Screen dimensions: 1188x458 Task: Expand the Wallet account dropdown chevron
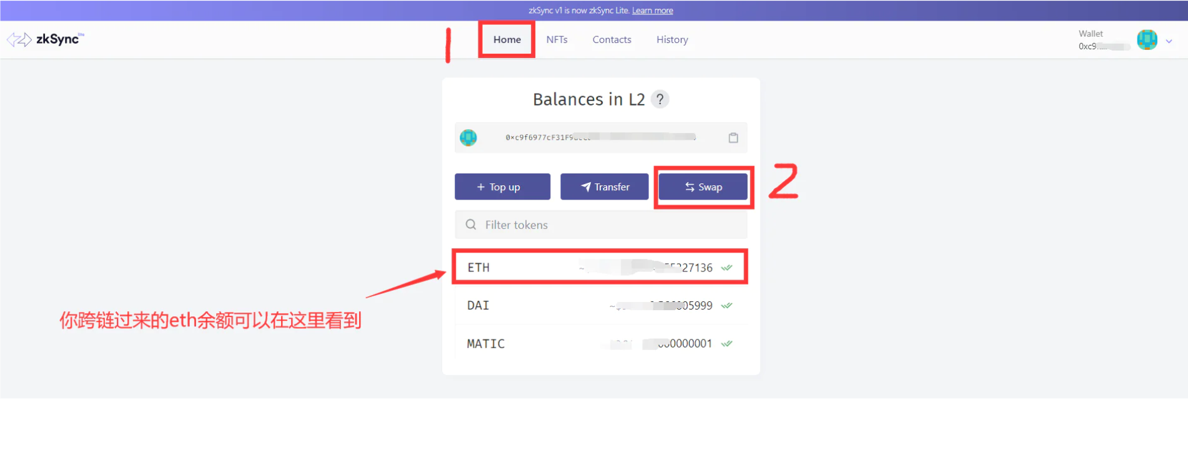click(1169, 41)
